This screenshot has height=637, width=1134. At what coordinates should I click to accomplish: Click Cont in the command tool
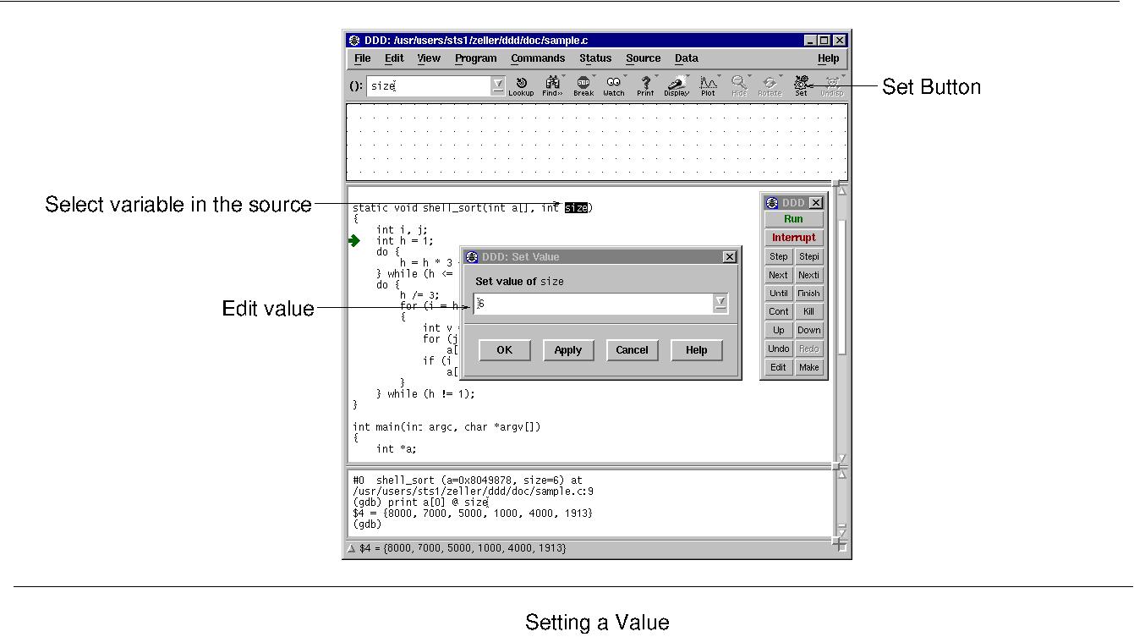pos(779,312)
